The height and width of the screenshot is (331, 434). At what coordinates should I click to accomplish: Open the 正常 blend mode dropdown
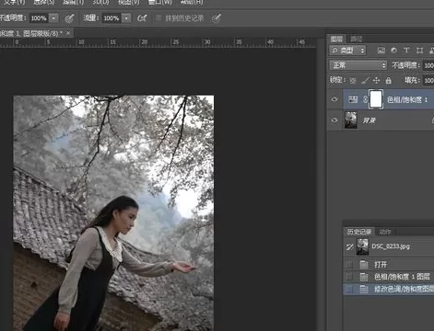358,65
